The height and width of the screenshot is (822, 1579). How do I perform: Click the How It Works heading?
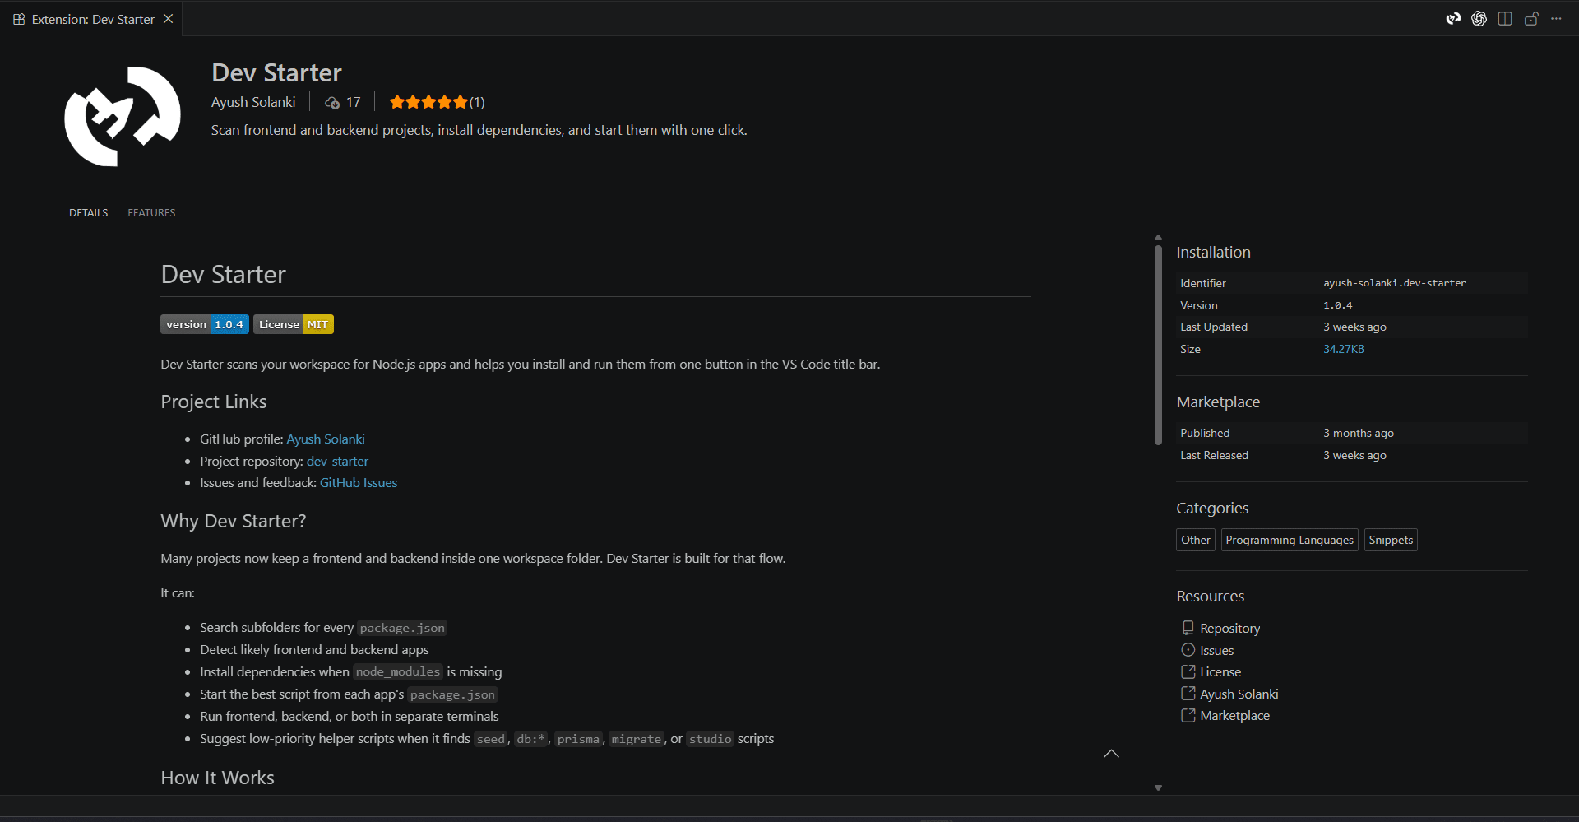point(217,778)
